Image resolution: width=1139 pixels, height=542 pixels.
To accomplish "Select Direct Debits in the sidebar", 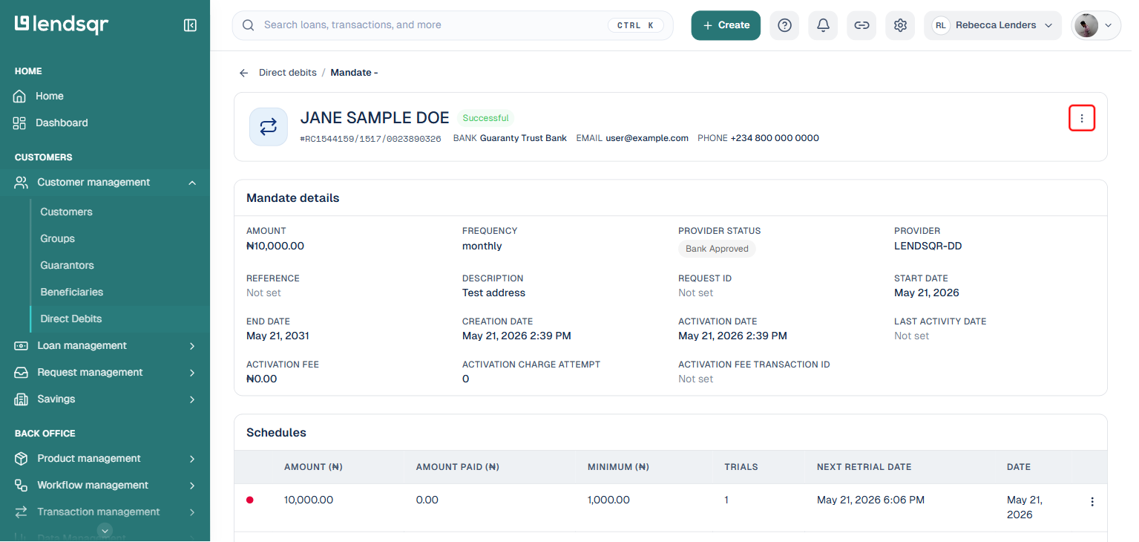I will point(70,319).
